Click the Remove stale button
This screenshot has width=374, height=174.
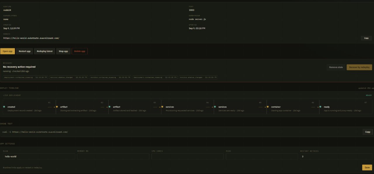point(336,67)
